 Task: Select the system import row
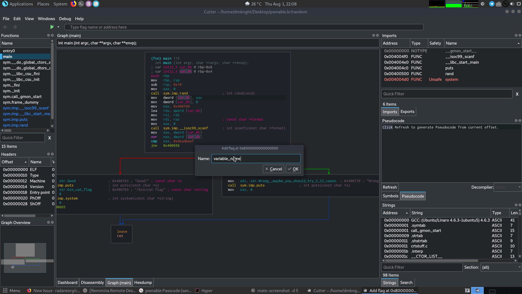451,79
